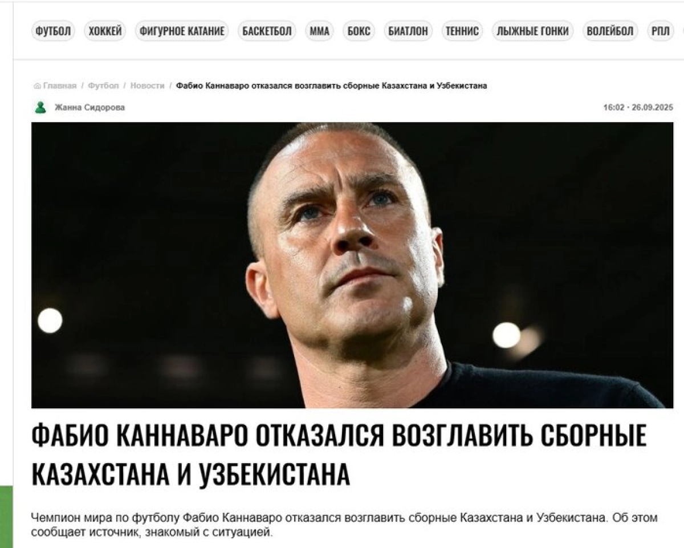This screenshot has height=548, width=684.
Task: Open the Футбол category tab
Action: coord(53,31)
